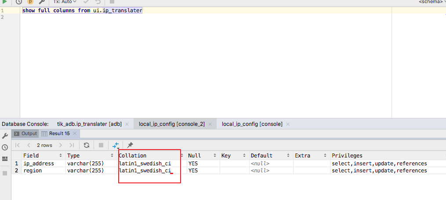Go to the last page of results
Image resolution: width=446 pixels, height=200 pixels.
tap(71, 145)
